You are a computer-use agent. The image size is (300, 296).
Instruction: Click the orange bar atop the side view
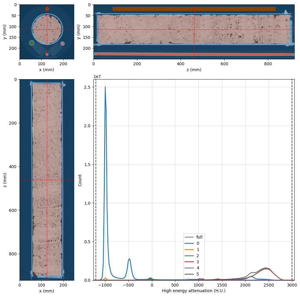[194, 9]
